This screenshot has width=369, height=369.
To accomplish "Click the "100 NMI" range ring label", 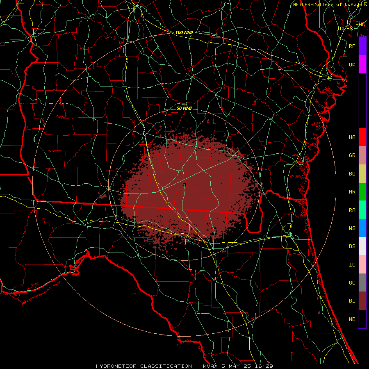I will pyautogui.click(x=184, y=32).
